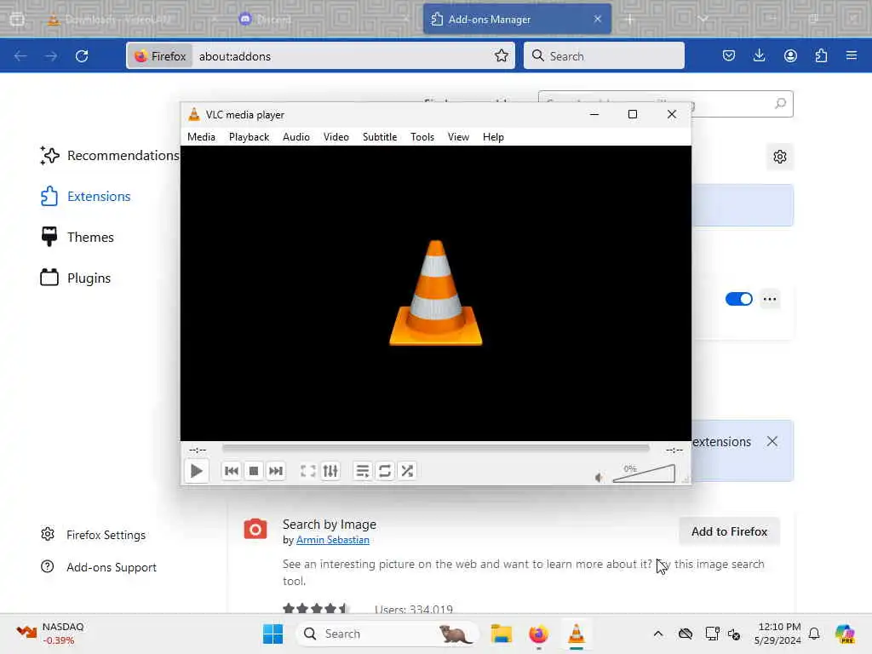Screen dimensions: 872x654
Task: Set VLC volume on the volume slider
Action: click(644, 473)
